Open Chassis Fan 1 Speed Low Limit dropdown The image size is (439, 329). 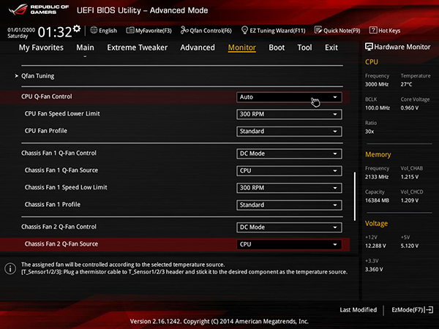(x=289, y=188)
